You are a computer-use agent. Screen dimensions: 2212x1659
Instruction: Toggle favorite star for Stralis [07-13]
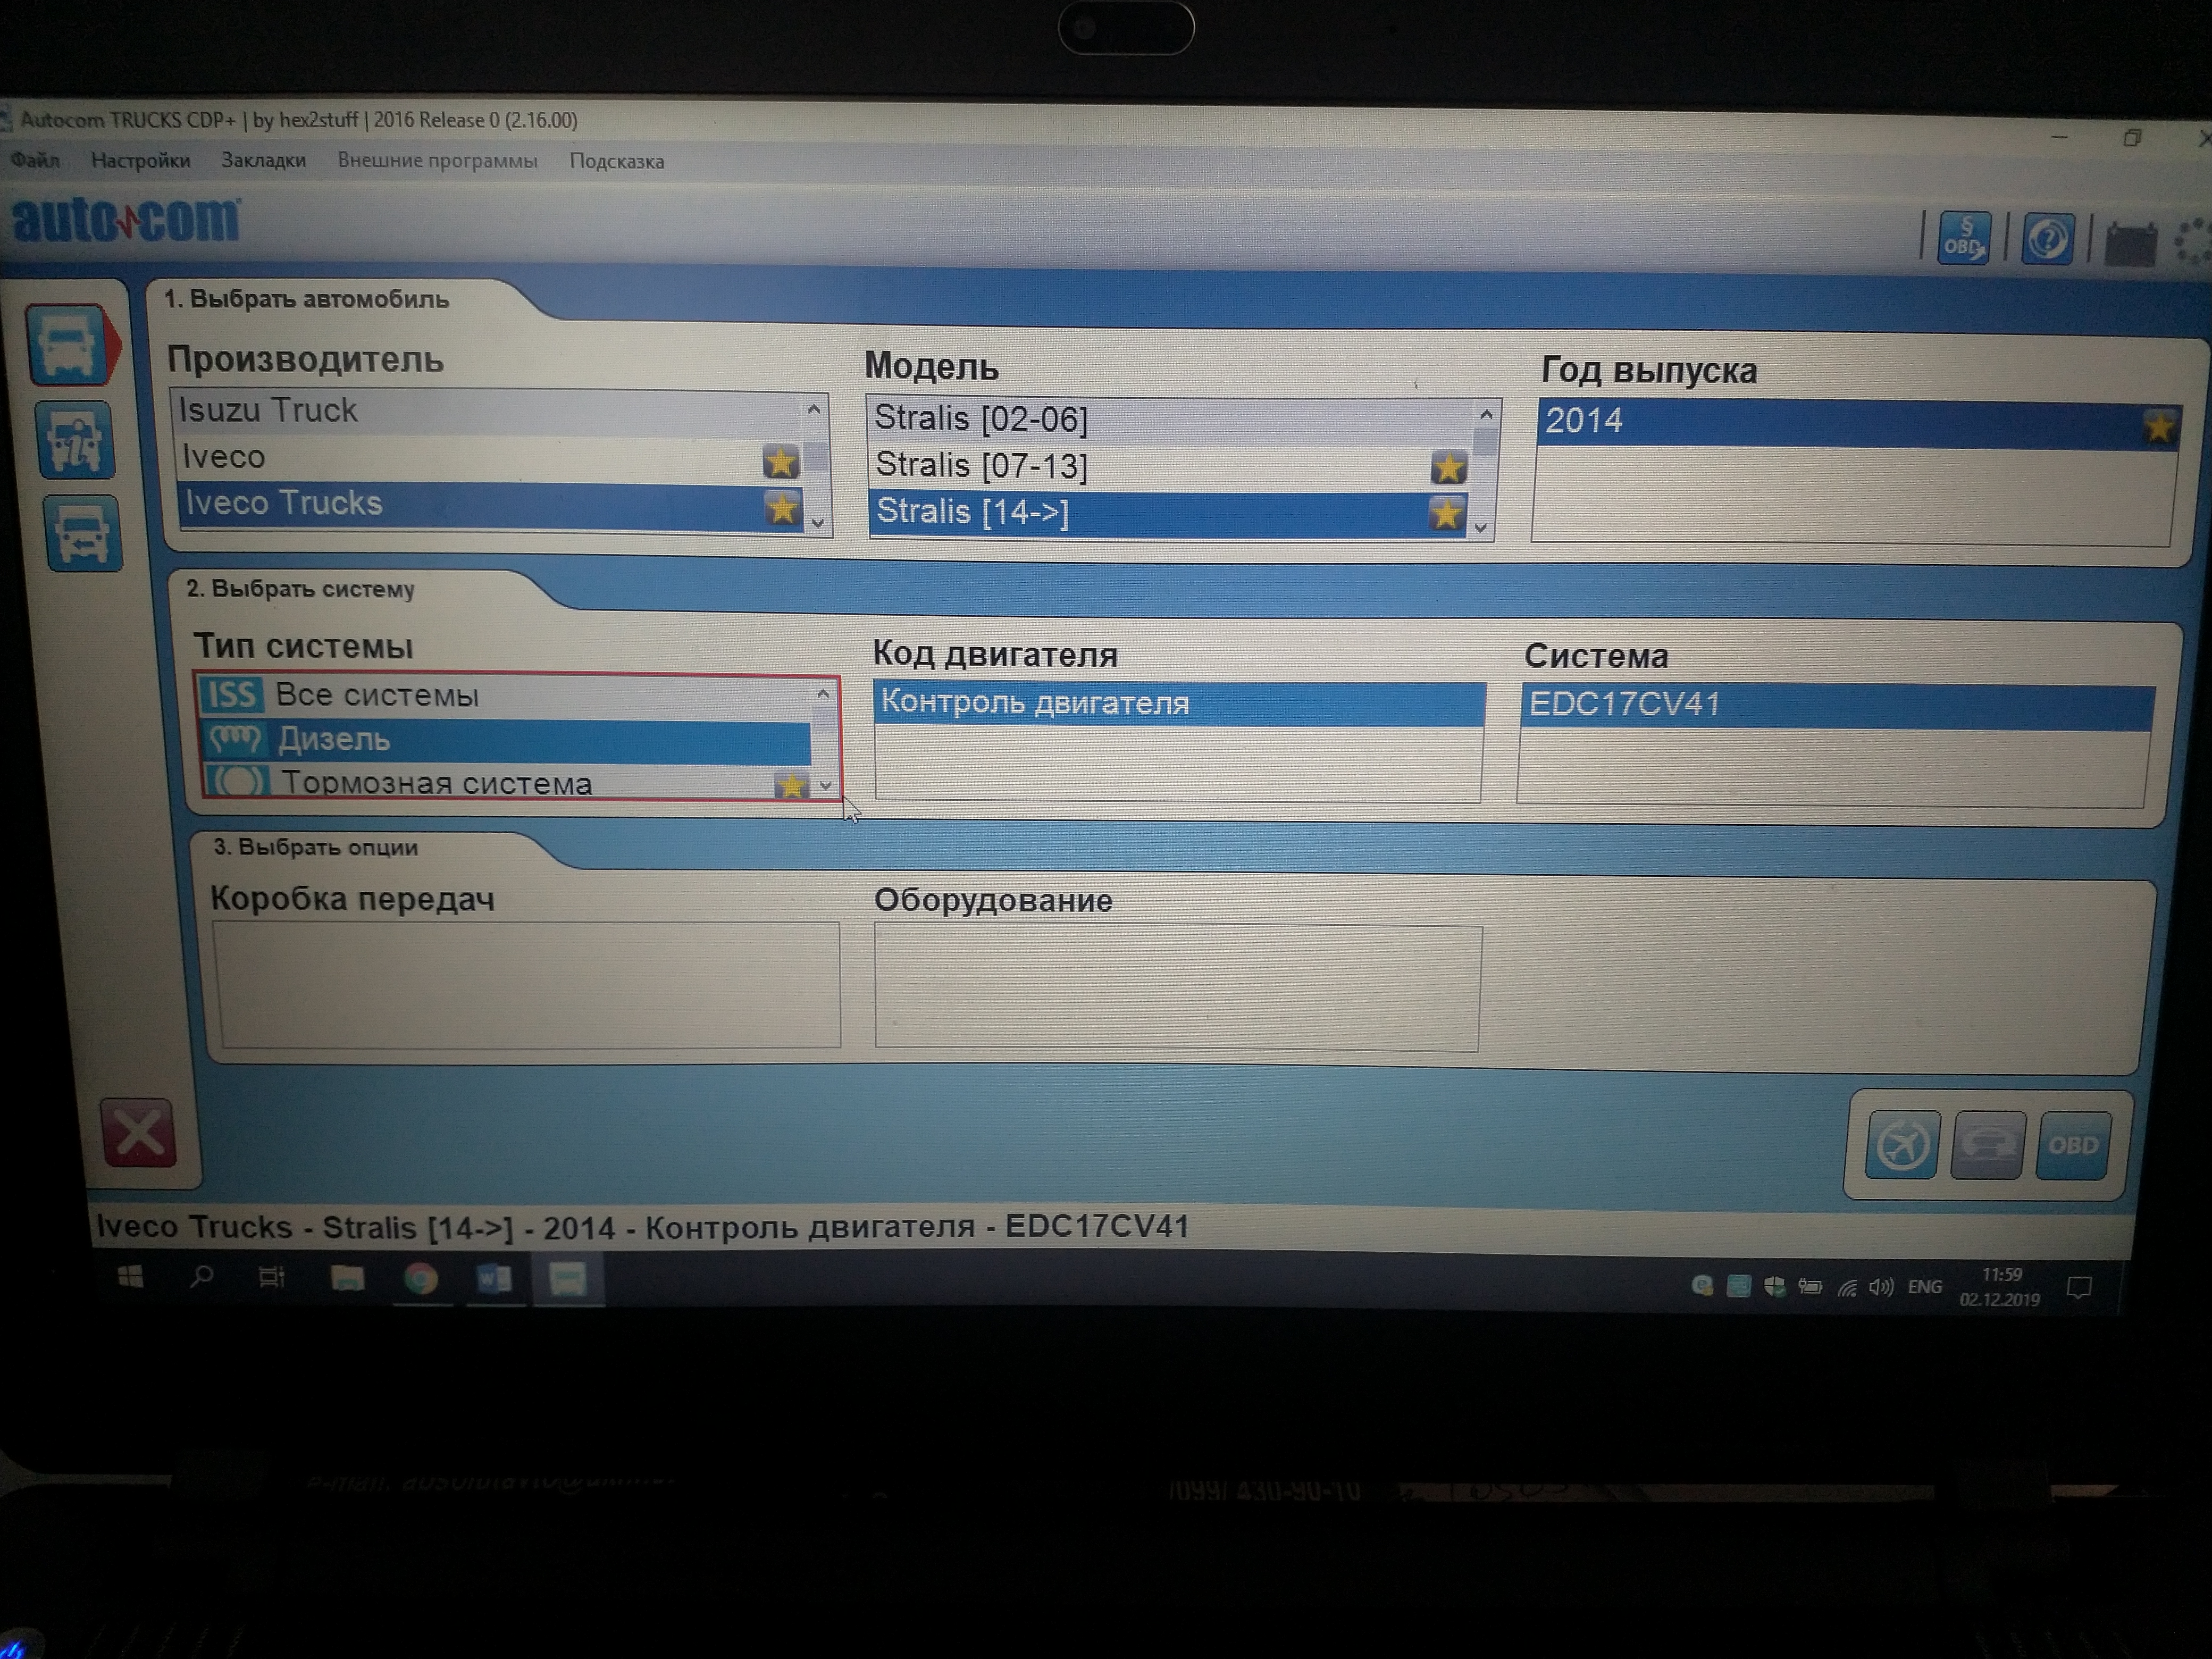(1448, 468)
